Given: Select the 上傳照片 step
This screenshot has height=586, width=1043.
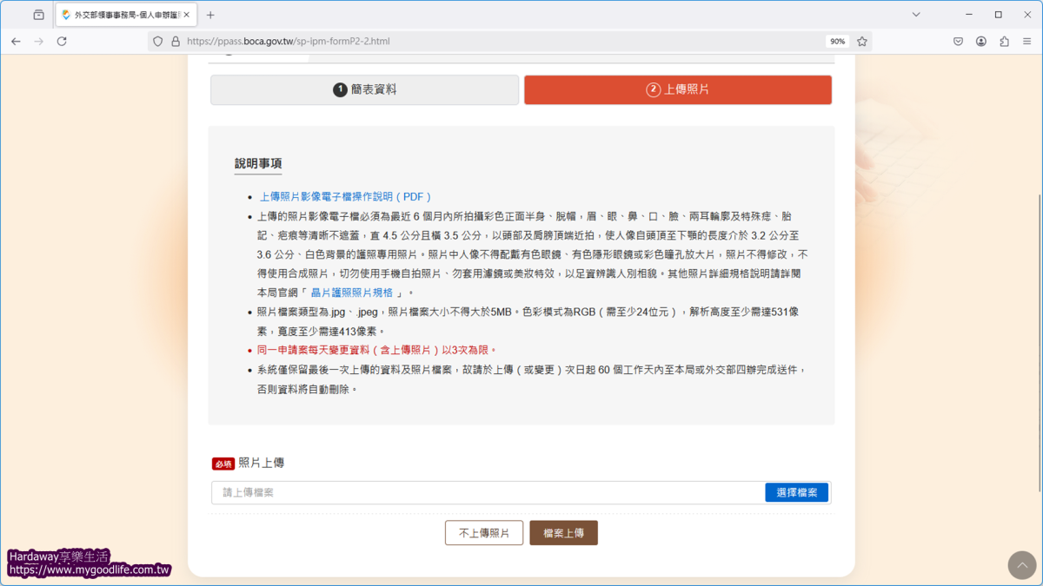Looking at the screenshot, I should coord(677,89).
